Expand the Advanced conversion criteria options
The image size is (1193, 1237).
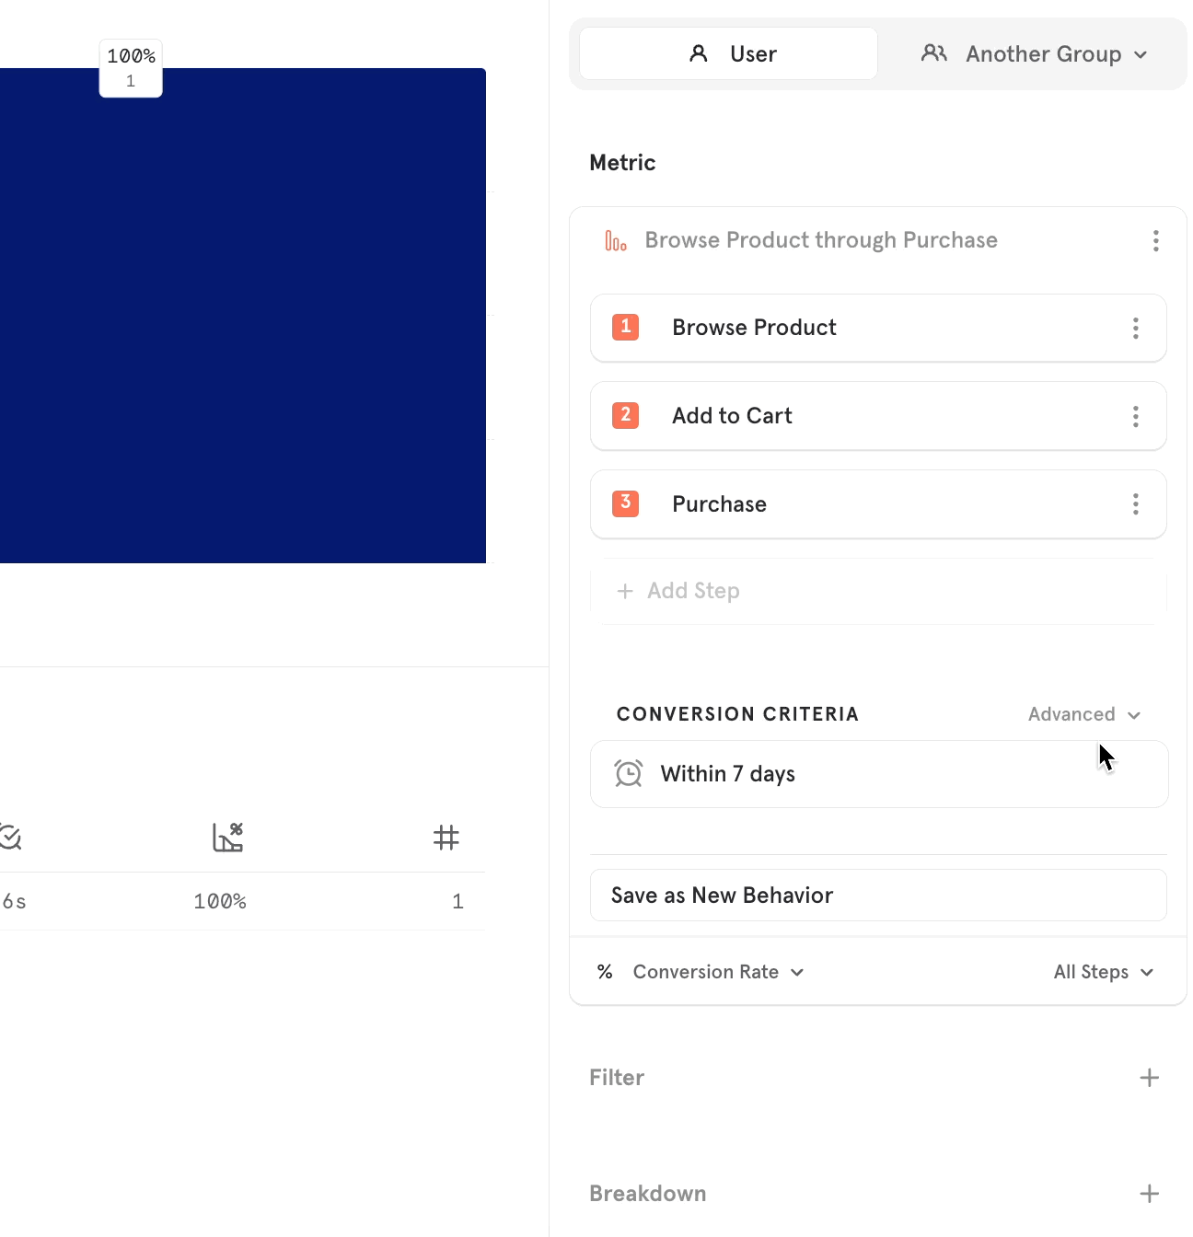tap(1084, 714)
